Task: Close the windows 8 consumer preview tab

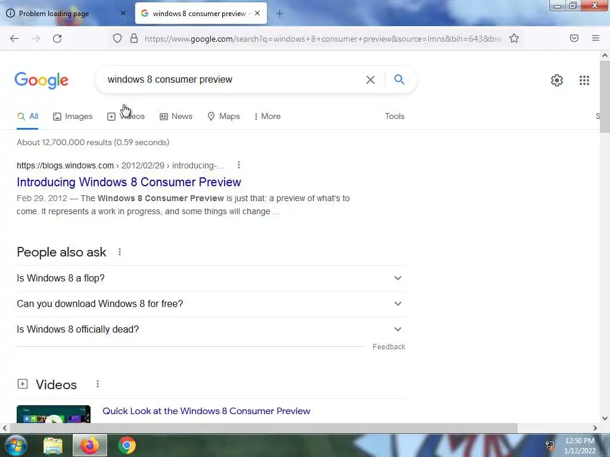Action: [257, 13]
